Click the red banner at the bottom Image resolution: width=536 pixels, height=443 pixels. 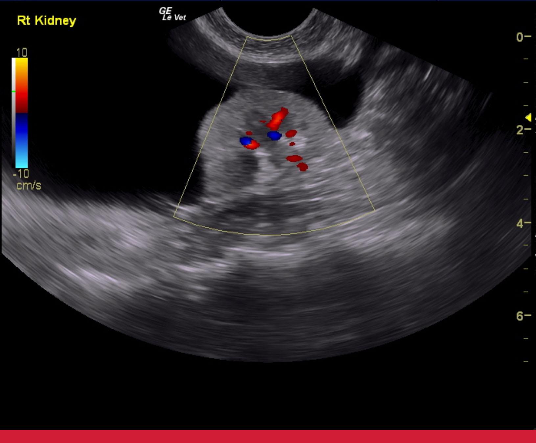point(268,436)
